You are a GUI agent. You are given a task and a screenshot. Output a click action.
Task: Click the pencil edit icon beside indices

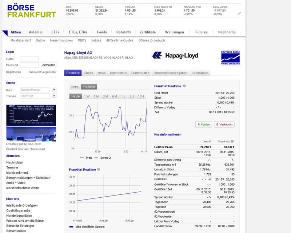coord(239,13)
